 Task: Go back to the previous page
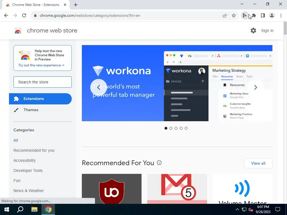[6, 16]
